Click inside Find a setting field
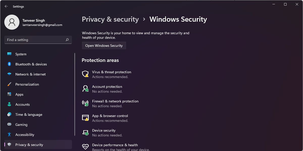This screenshot has height=151, width=303. click(38, 40)
